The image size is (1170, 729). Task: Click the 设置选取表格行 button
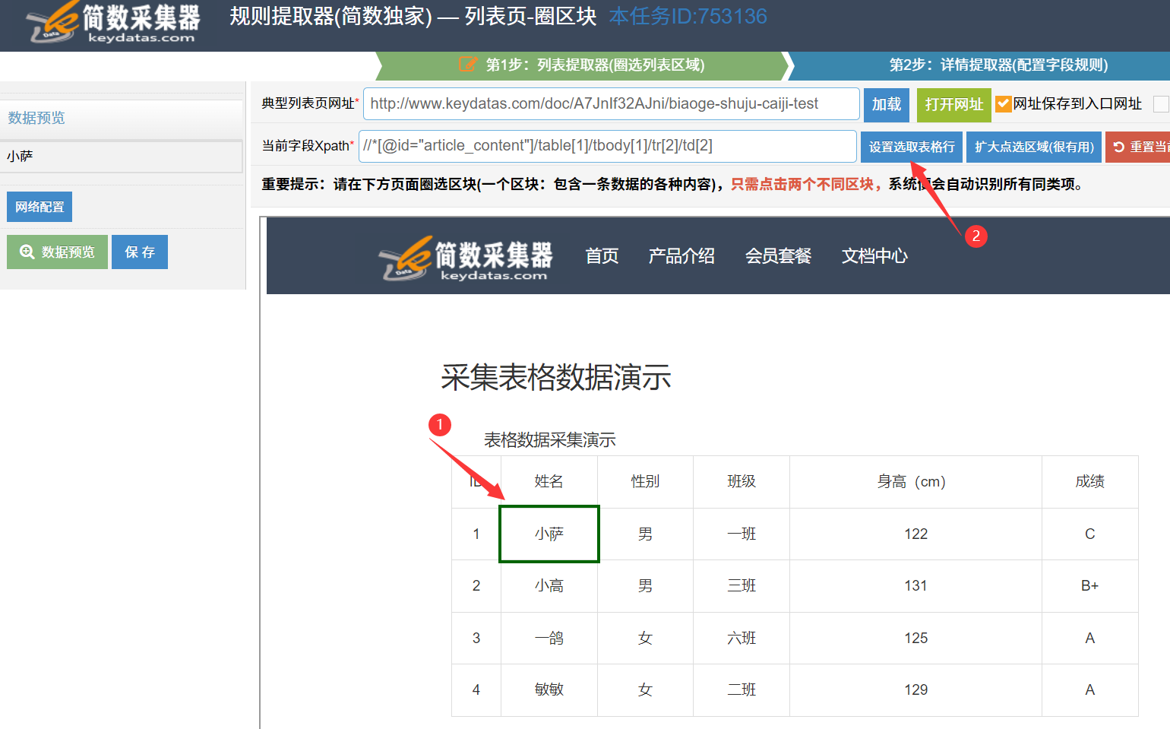[x=911, y=146]
